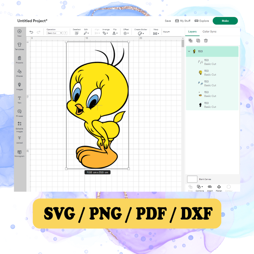
Task: Click the New project icon
Action: click(19, 31)
